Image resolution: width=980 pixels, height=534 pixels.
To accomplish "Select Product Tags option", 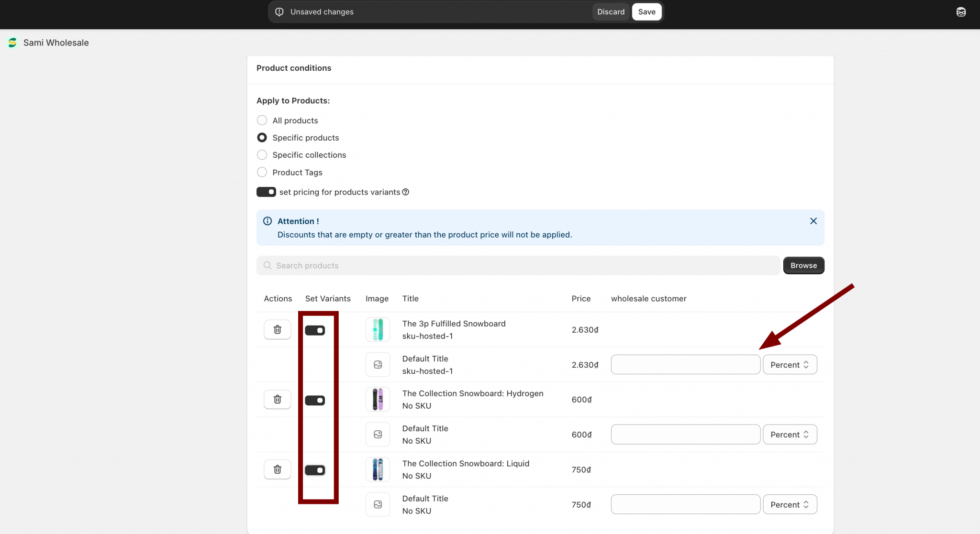I will click(x=262, y=172).
